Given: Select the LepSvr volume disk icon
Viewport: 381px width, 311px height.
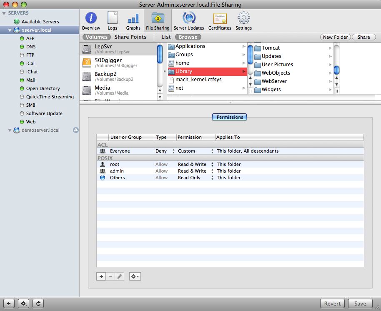Looking at the screenshot, I should pos(87,49).
